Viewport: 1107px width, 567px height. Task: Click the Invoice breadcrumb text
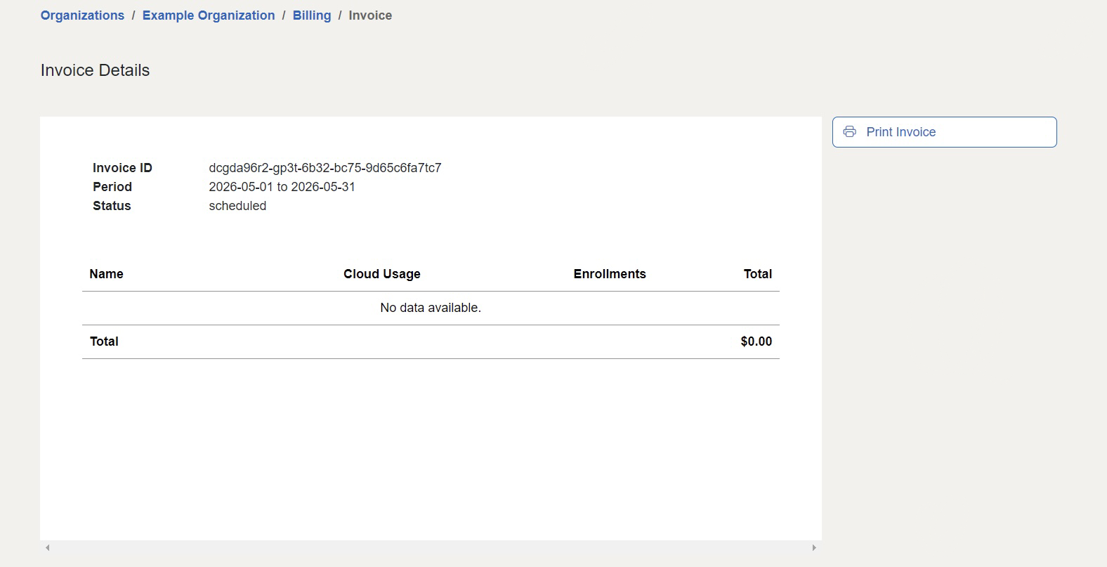[x=370, y=15]
